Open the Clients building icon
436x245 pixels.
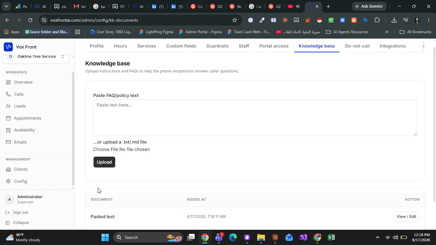(8, 169)
